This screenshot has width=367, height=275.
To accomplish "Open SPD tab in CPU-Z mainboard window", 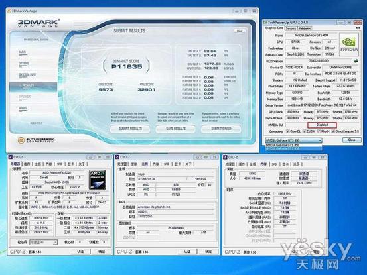I will pos(167,164).
